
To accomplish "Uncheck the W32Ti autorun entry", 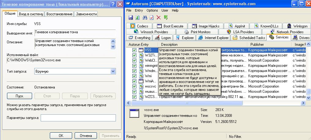I will 134,55.
